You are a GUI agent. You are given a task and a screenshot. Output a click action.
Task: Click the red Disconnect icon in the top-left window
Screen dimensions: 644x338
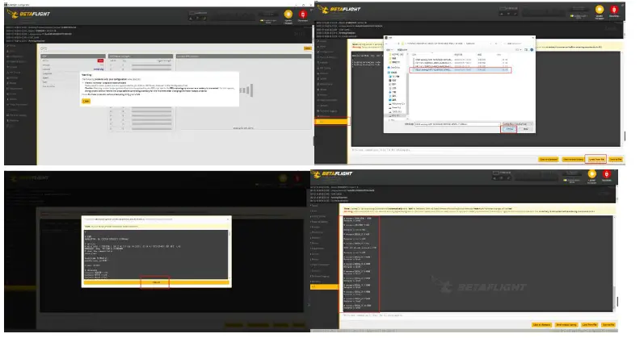pos(303,15)
